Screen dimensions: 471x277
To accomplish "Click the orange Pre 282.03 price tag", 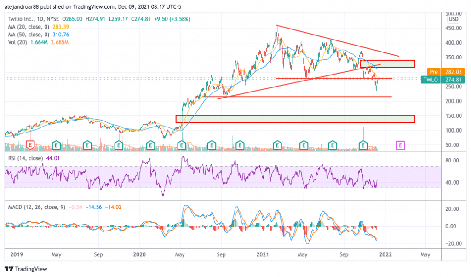I will (x=446, y=72).
